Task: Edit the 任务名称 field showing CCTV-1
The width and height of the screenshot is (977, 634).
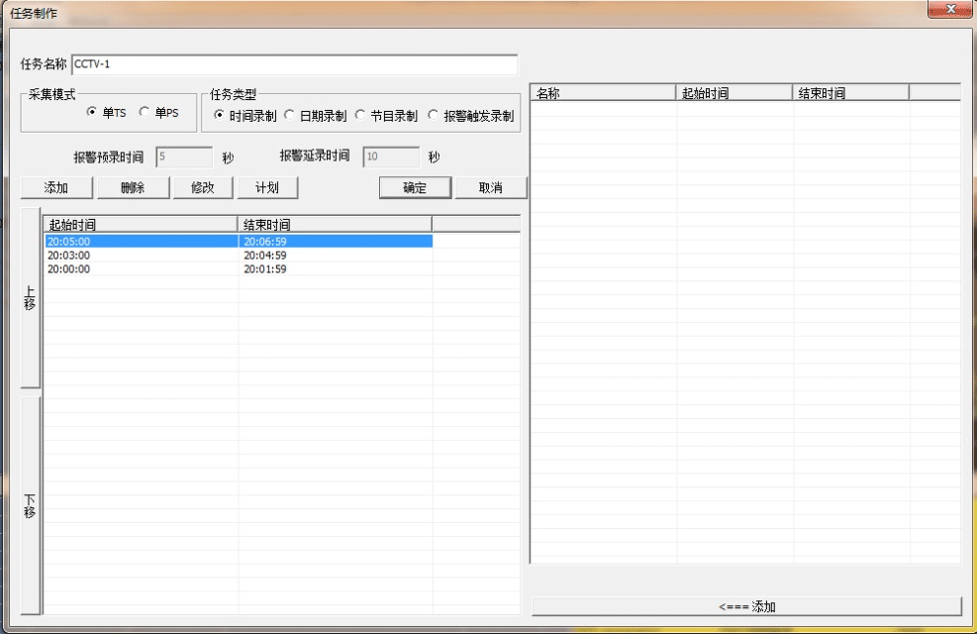Action: (294, 63)
